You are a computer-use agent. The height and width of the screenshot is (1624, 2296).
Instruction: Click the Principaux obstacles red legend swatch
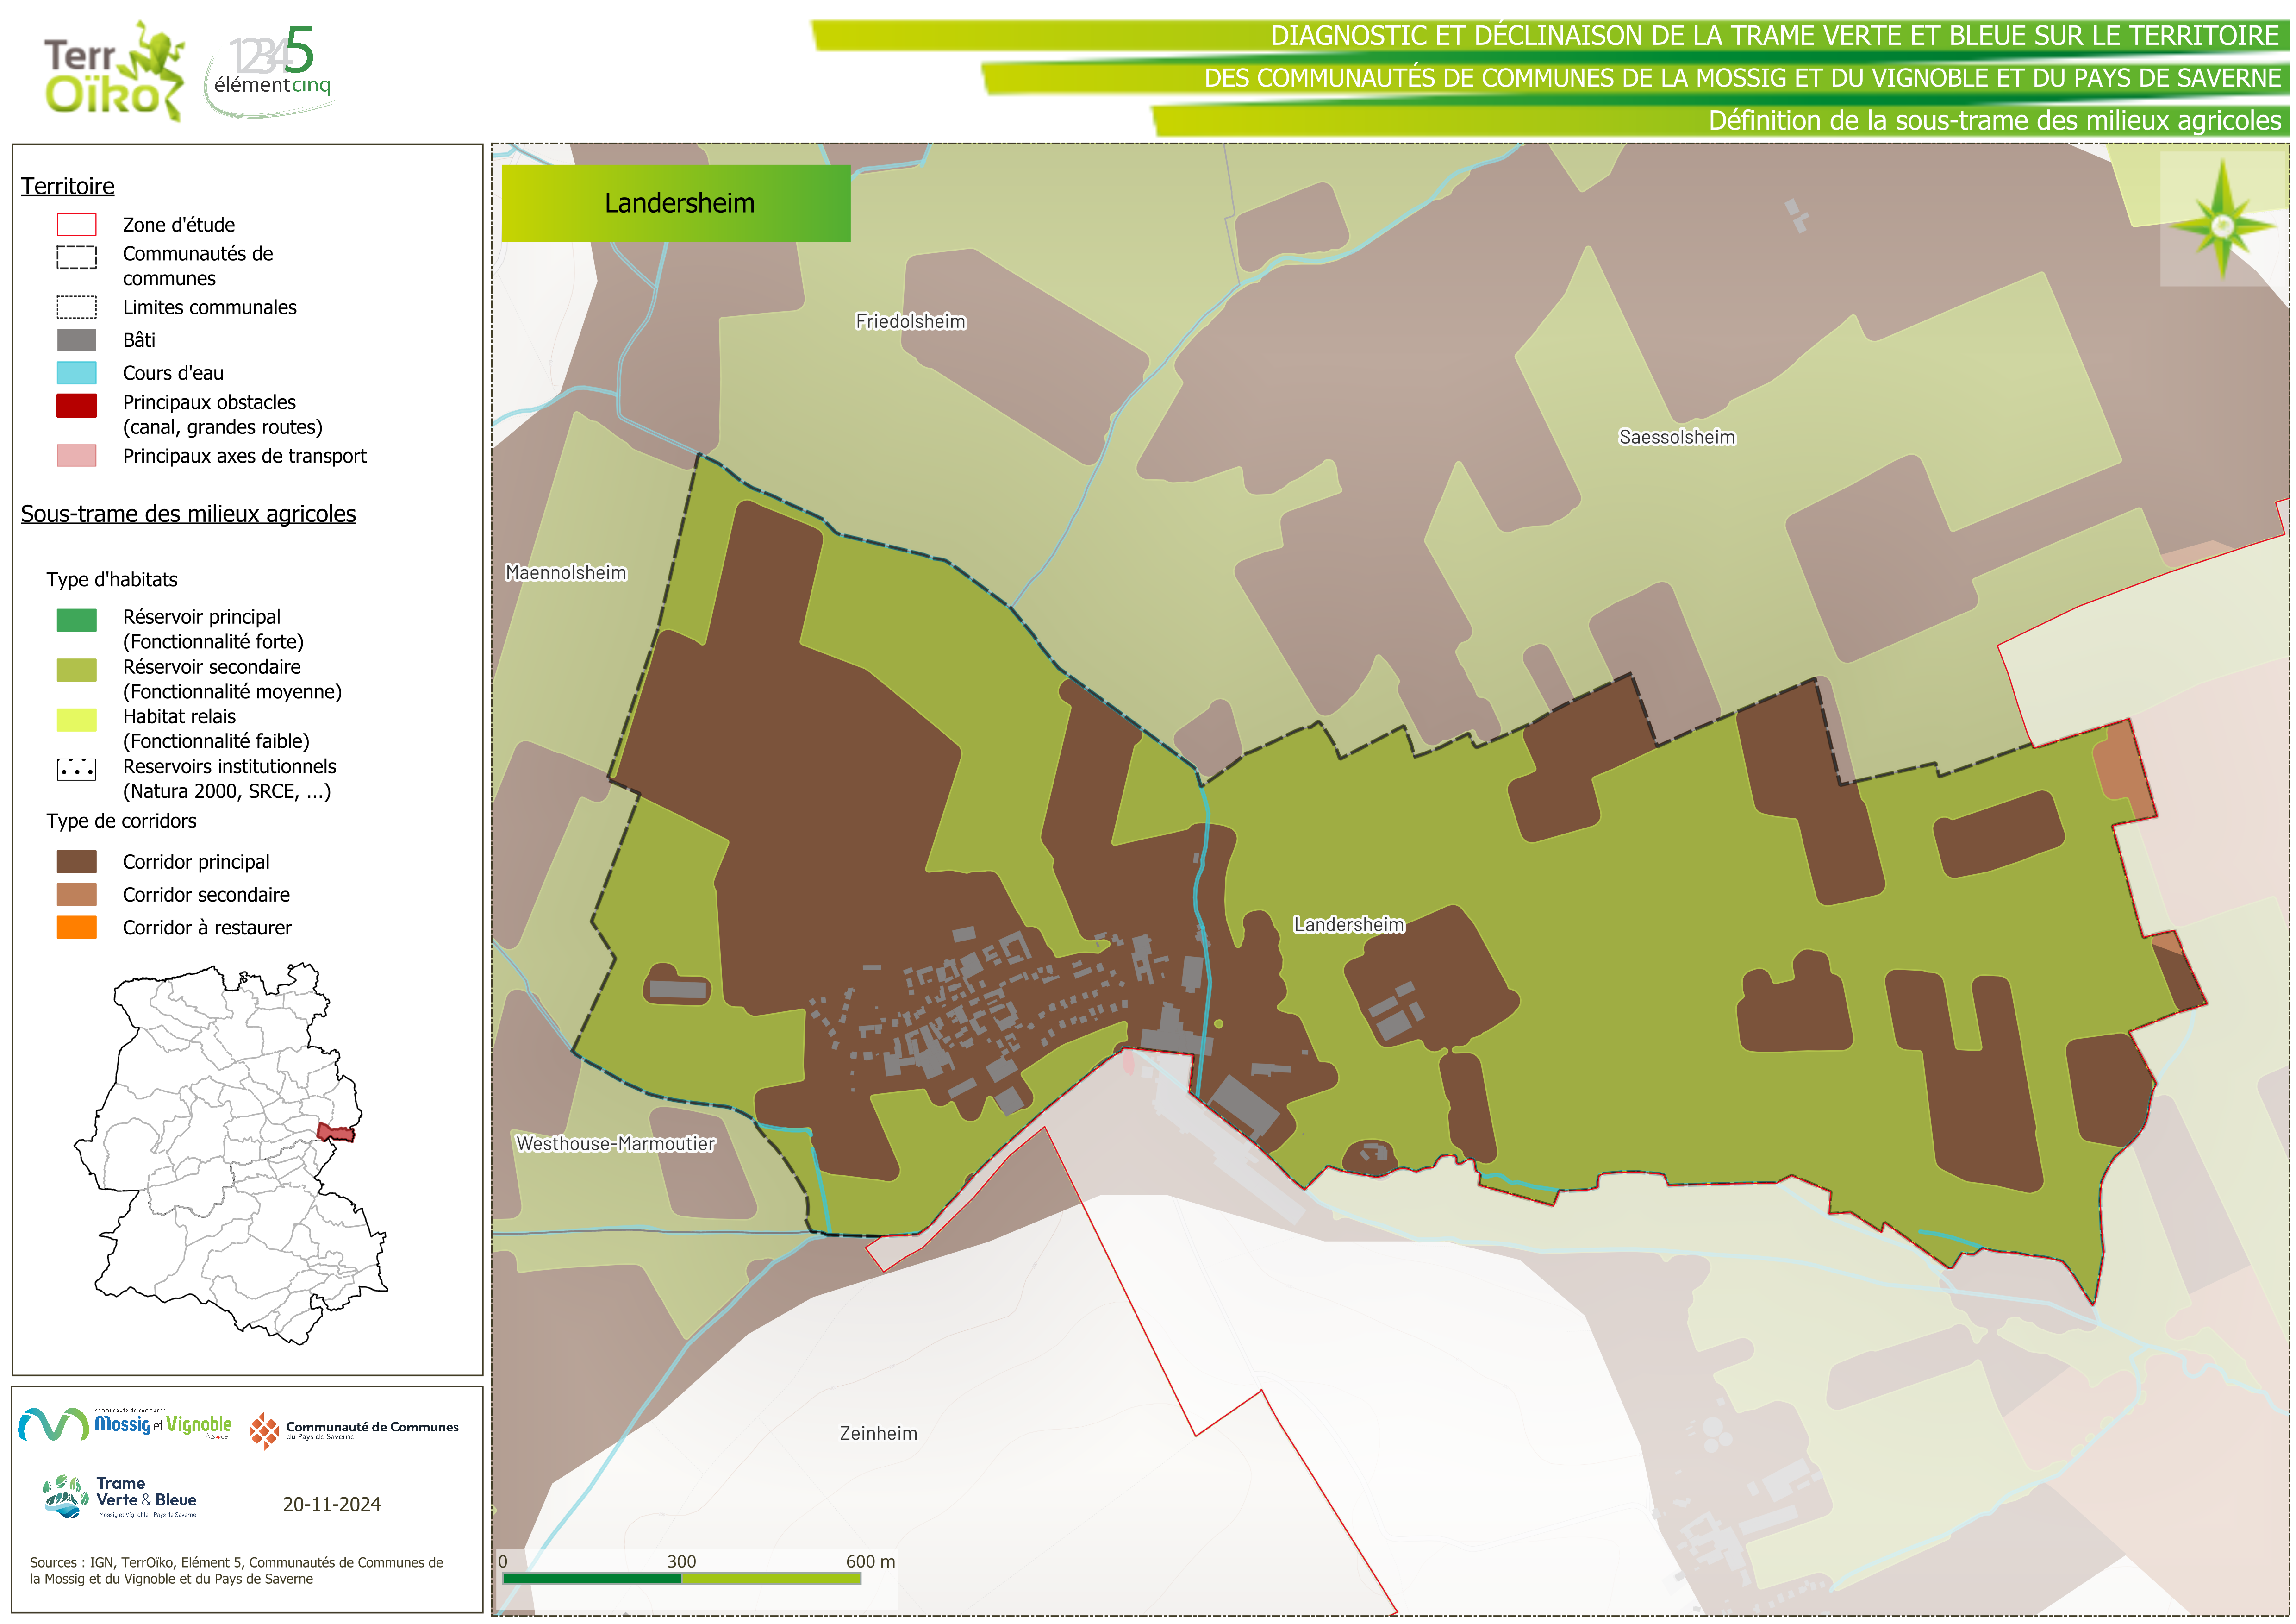click(x=76, y=405)
